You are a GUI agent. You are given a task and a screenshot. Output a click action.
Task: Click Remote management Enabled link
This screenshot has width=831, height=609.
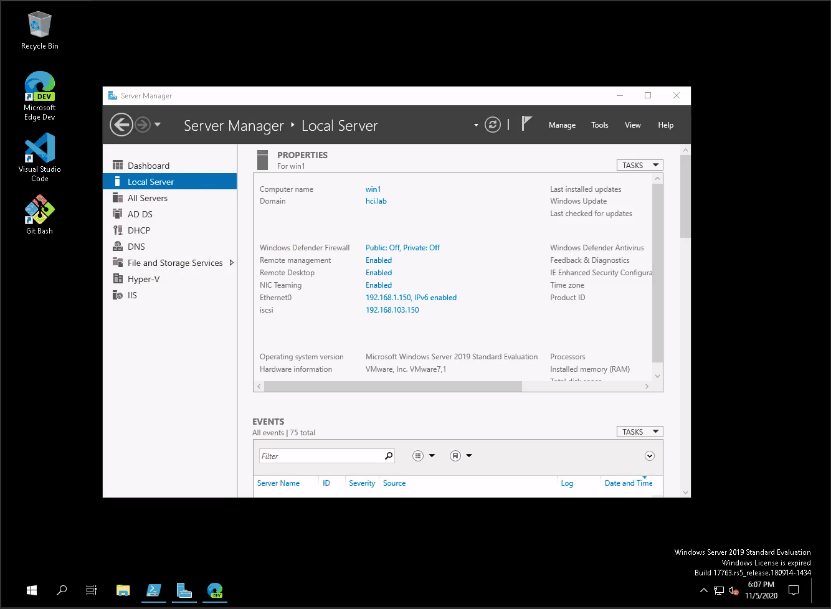pyautogui.click(x=379, y=260)
